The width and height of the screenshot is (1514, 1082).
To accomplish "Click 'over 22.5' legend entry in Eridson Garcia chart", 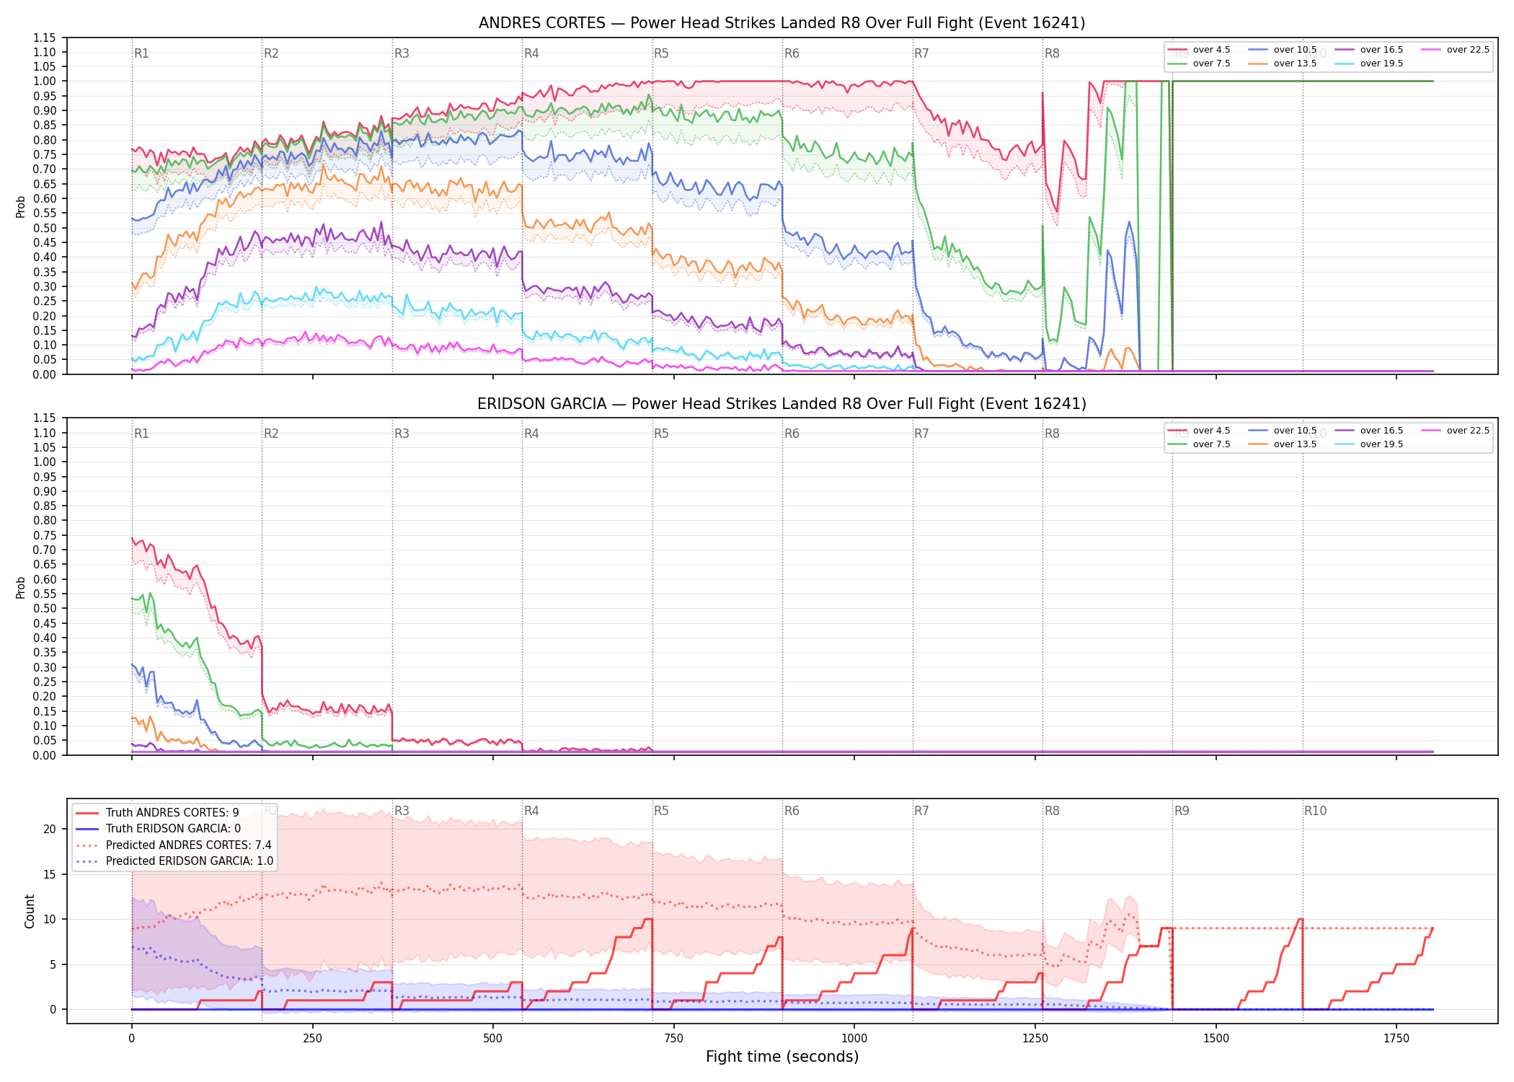I will 1456,431.
